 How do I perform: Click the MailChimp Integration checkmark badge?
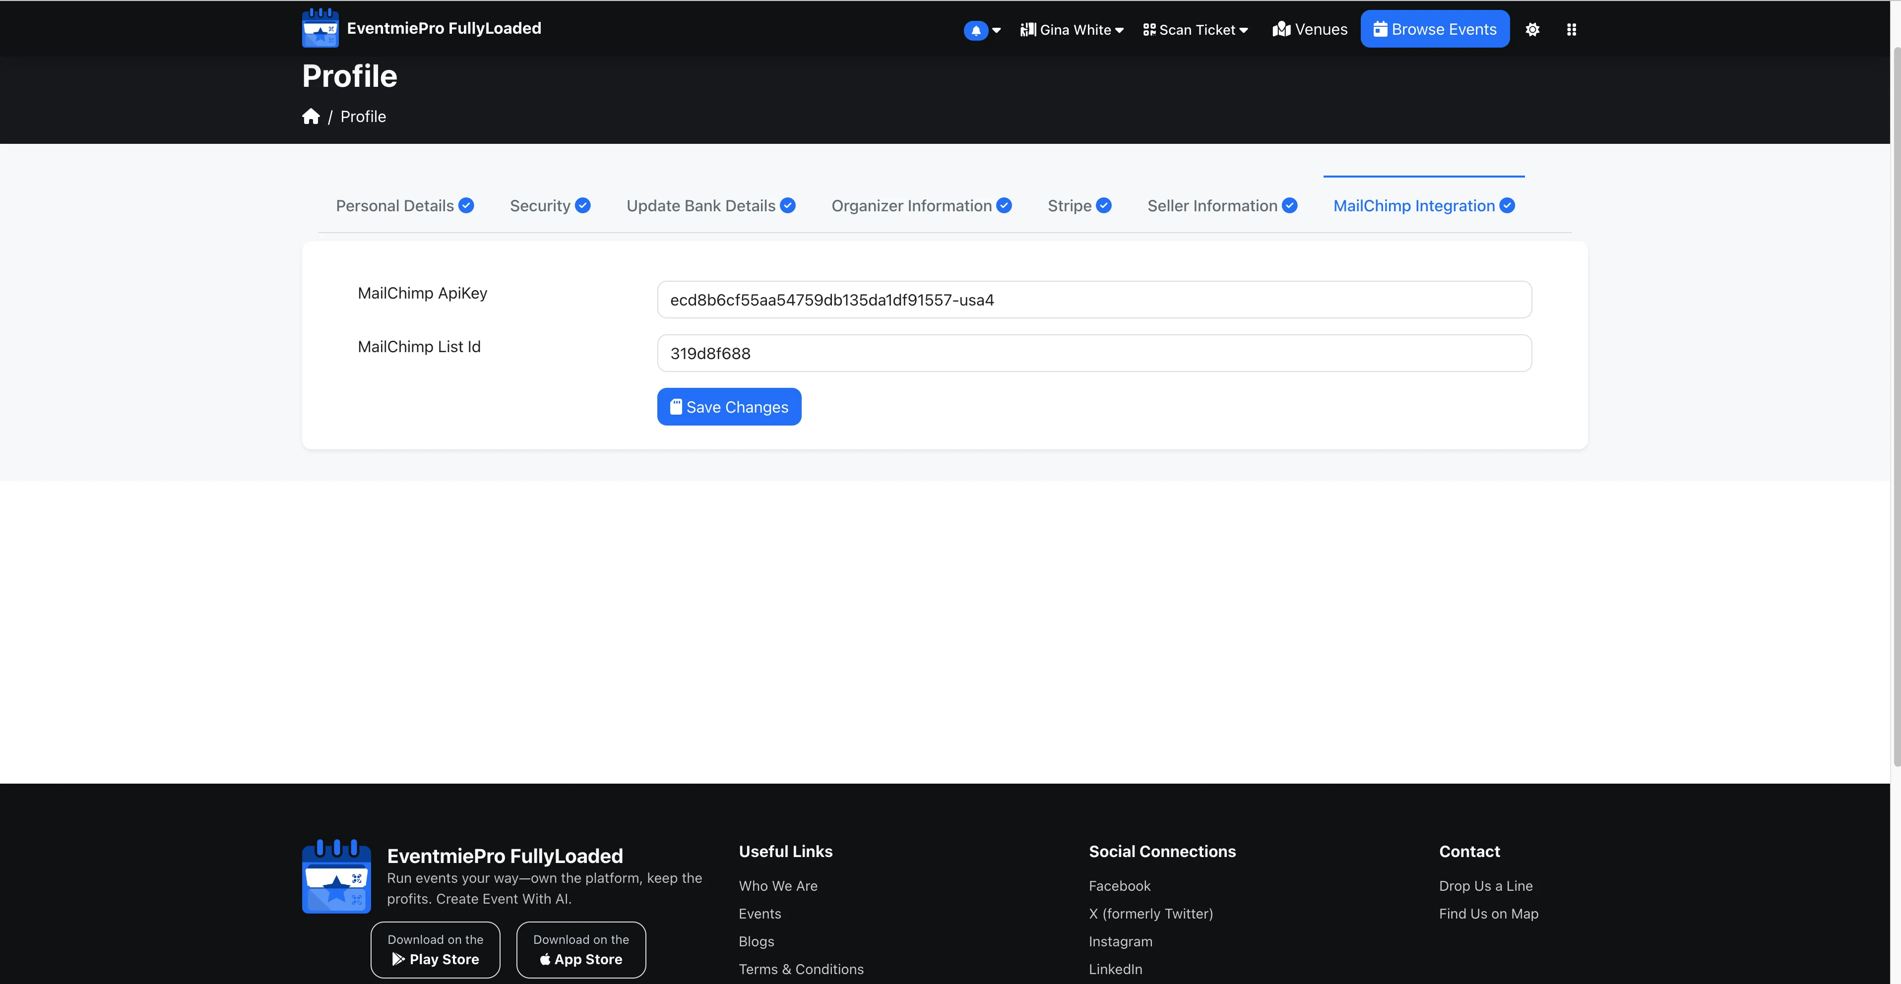point(1507,206)
